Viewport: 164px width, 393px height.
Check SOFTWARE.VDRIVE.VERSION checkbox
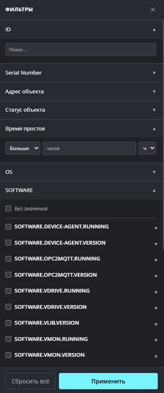pos(8,307)
